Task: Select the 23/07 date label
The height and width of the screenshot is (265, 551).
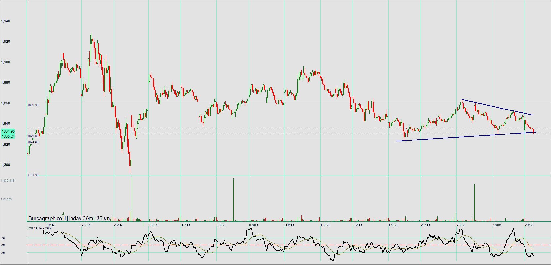Action: (86, 225)
